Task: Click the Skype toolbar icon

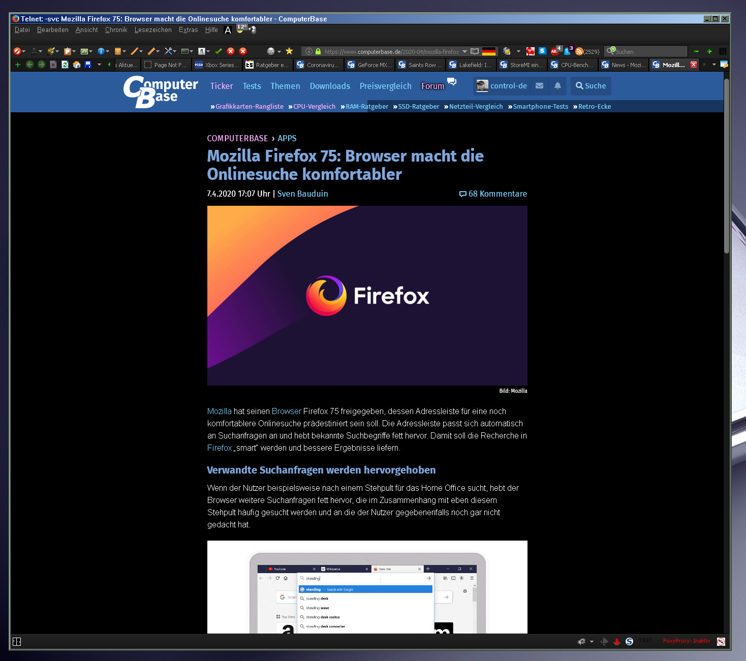Action: (543, 51)
